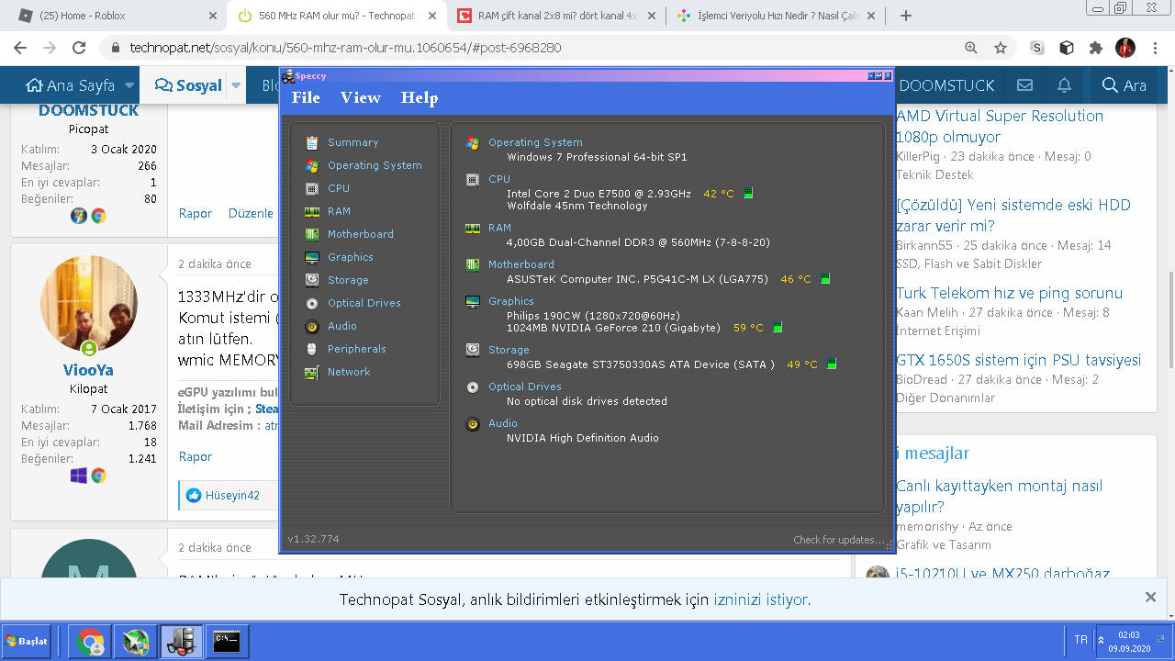Click the izninizi istiyor permission link
Image resolution: width=1175 pixels, height=661 pixels.
(x=761, y=599)
